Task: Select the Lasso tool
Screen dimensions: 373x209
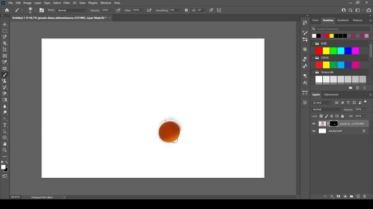Action: [5, 37]
